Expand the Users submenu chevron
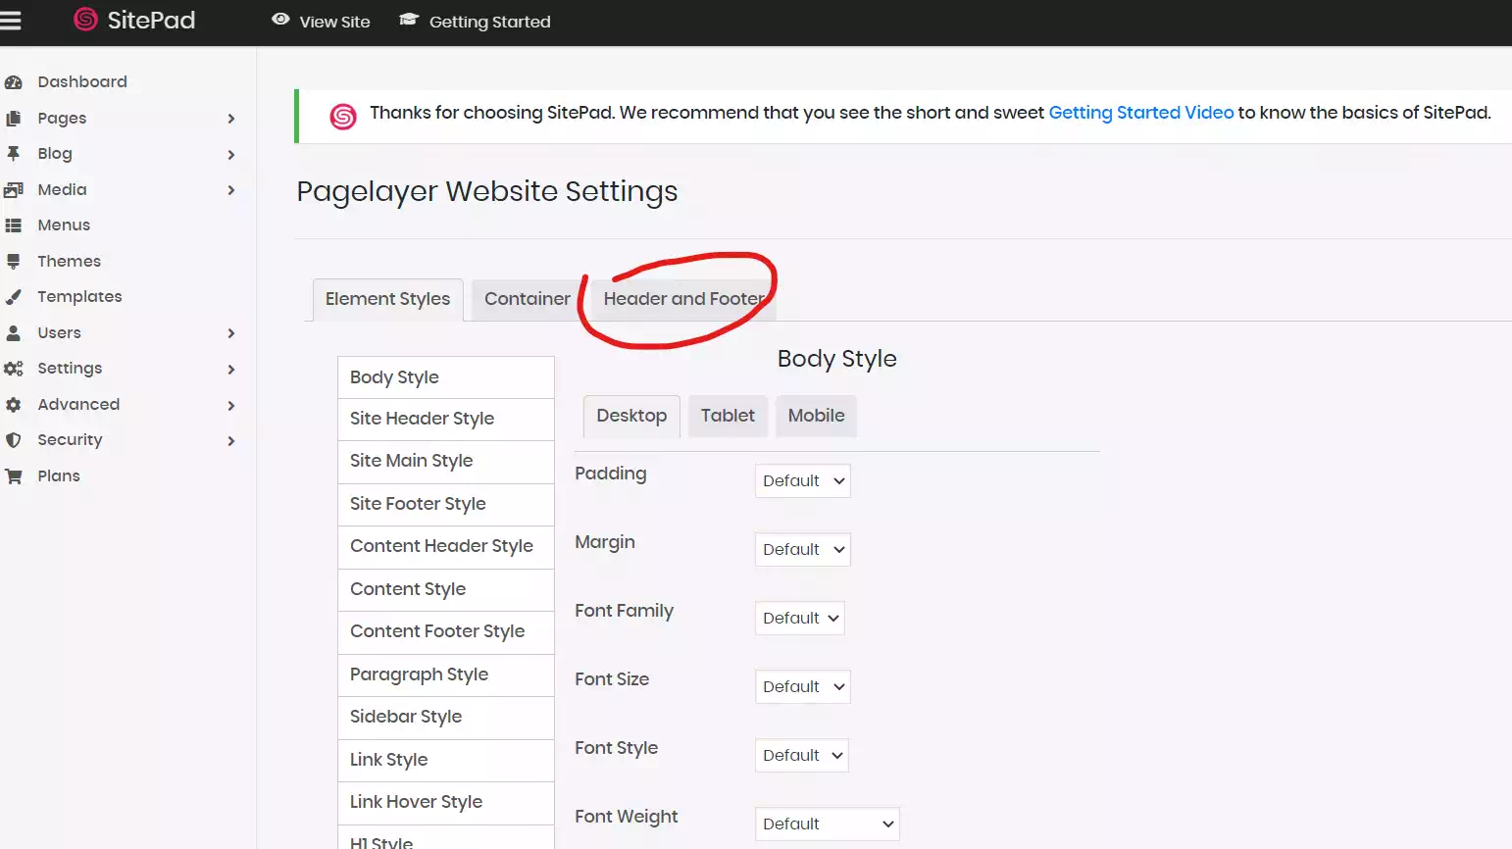Image resolution: width=1512 pixels, height=849 pixels. click(x=231, y=333)
